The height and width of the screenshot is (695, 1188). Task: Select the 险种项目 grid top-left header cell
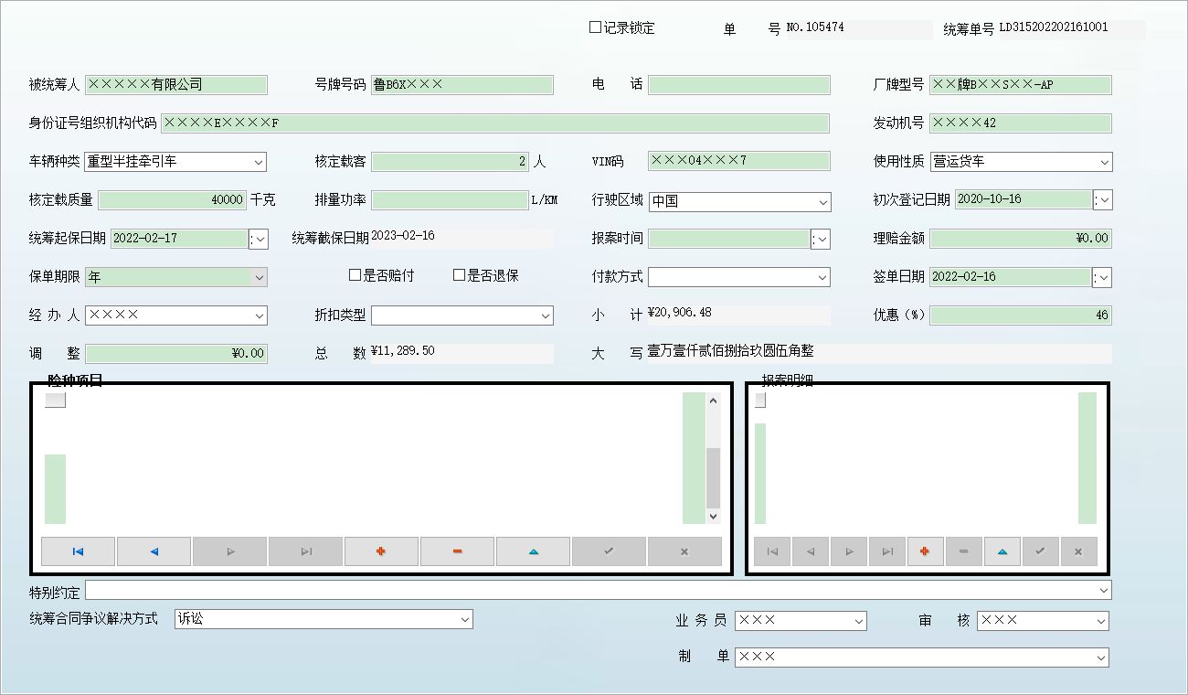(x=55, y=401)
